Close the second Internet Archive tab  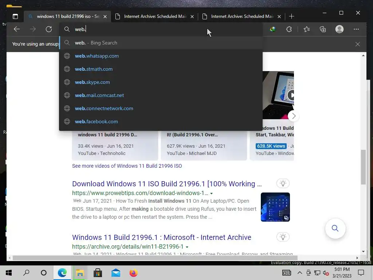(x=192, y=17)
